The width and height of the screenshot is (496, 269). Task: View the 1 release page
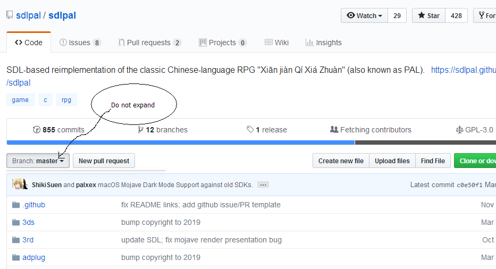(x=267, y=130)
